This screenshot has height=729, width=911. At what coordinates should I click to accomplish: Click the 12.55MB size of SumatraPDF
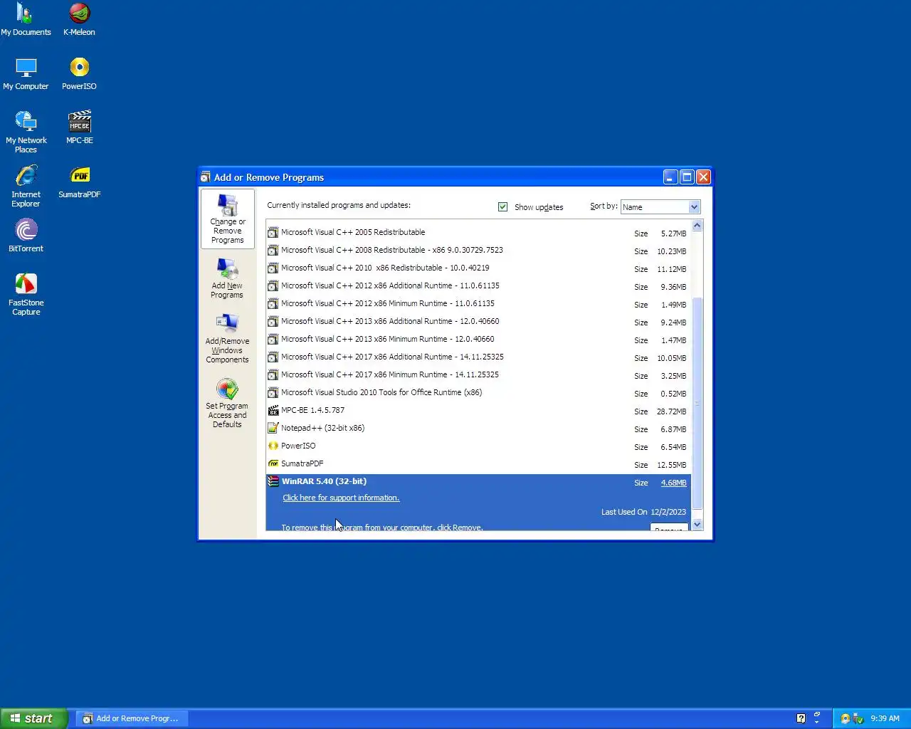(x=671, y=465)
